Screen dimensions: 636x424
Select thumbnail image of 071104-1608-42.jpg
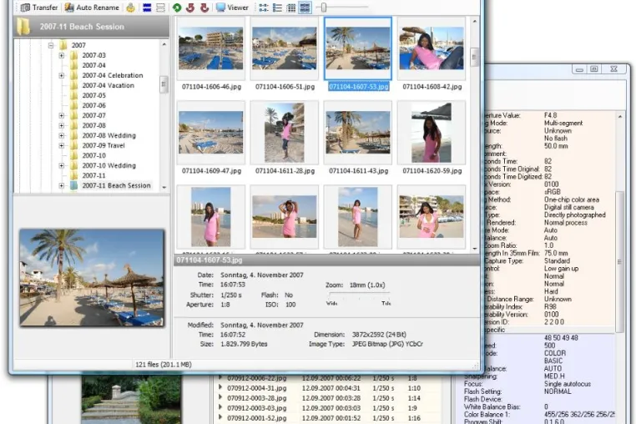(x=432, y=48)
